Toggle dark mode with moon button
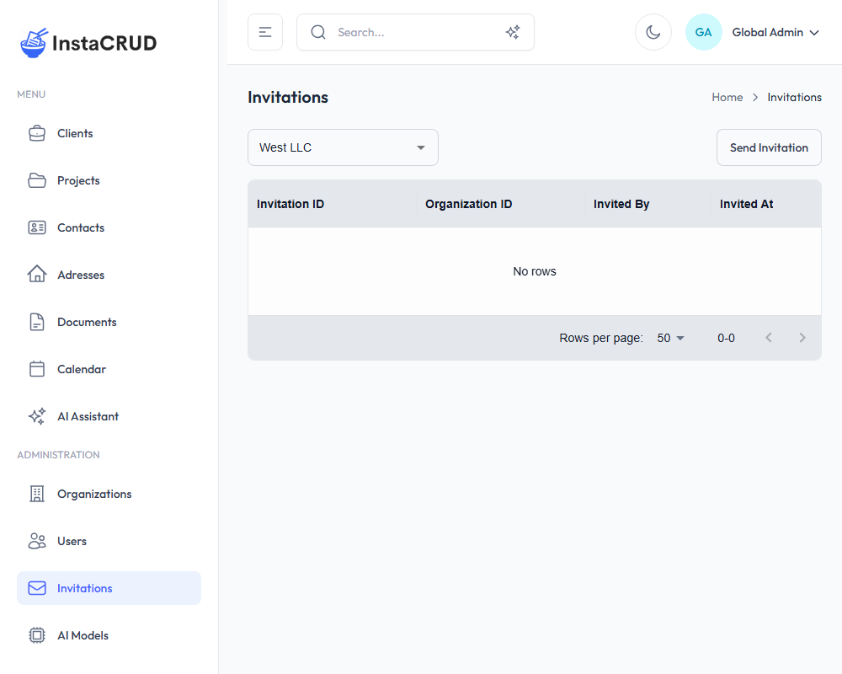842x674 pixels. 653,32
